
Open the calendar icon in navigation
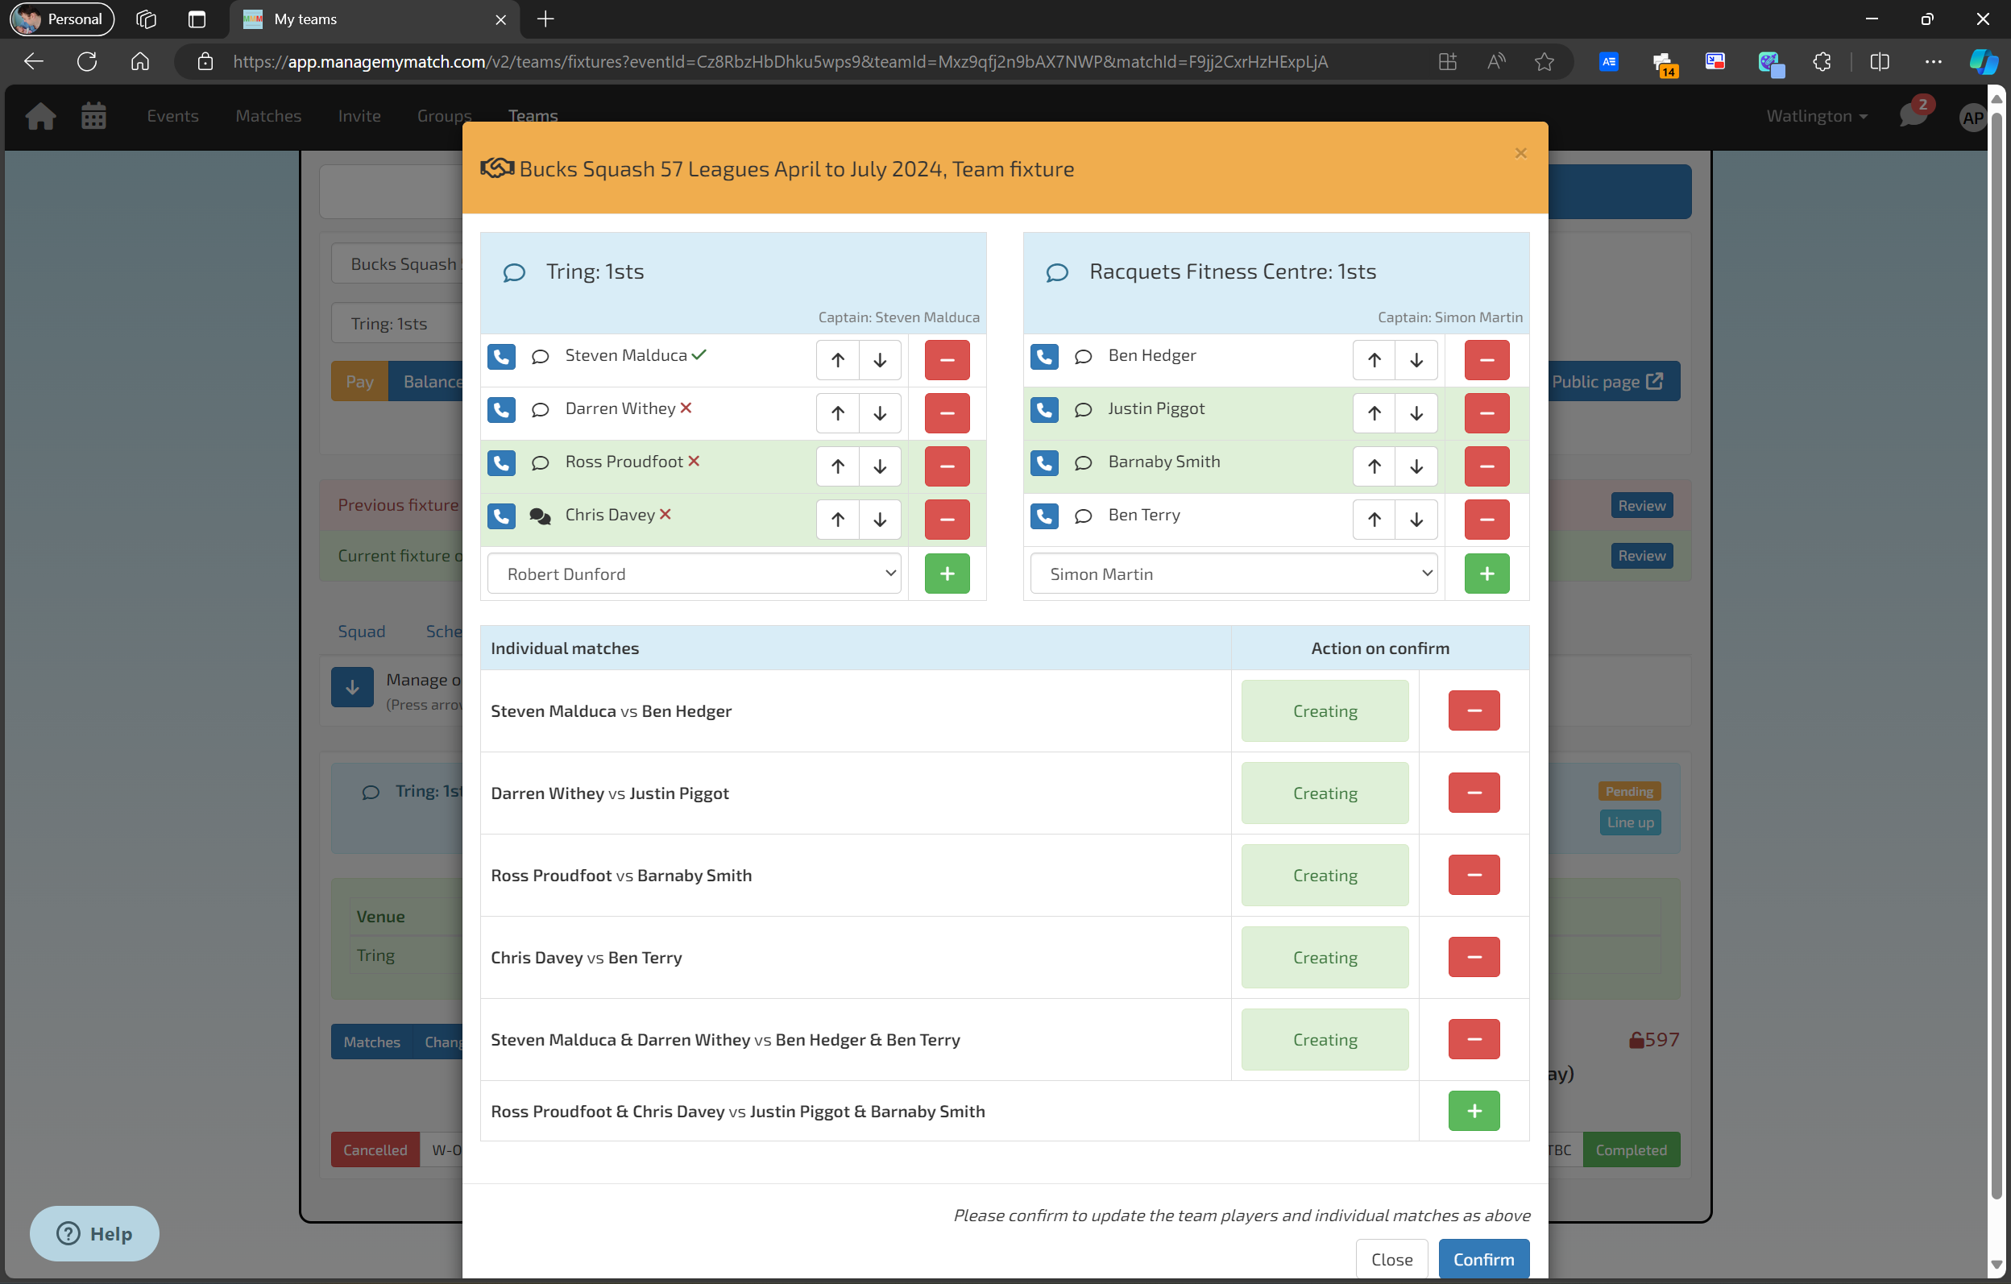[93, 116]
